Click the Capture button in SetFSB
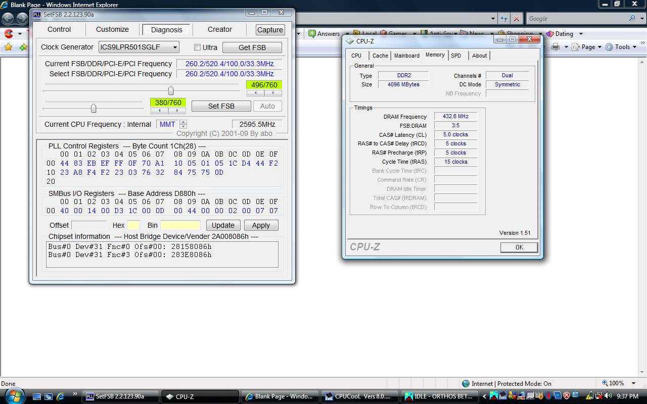 point(270,30)
